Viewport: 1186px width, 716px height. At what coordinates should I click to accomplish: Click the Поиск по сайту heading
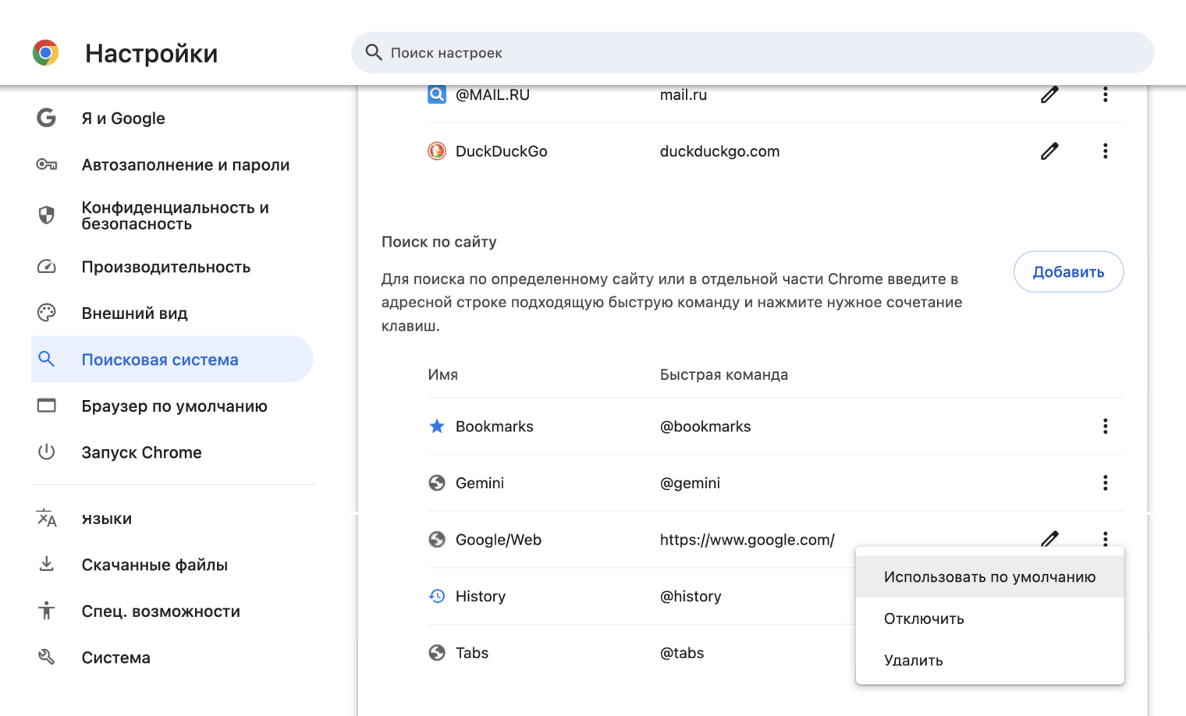click(x=439, y=242)
